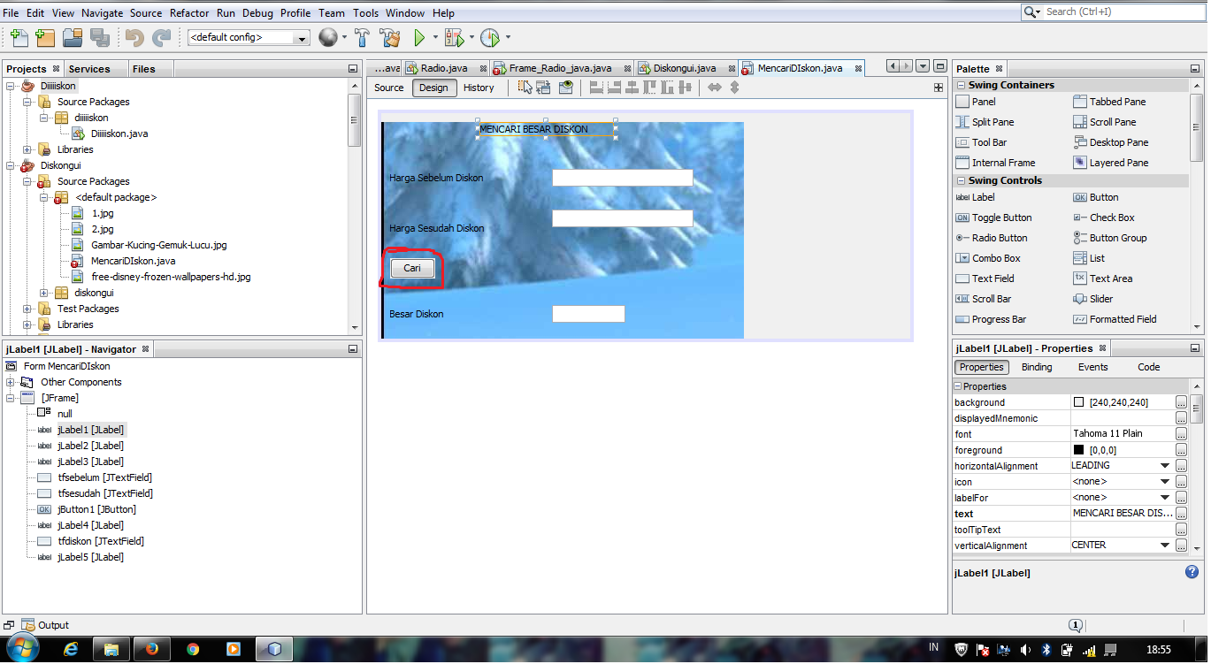Clean and build with hammer-broom icon
The height and width of the screenshot is (664, 1211).
(389, 37)
